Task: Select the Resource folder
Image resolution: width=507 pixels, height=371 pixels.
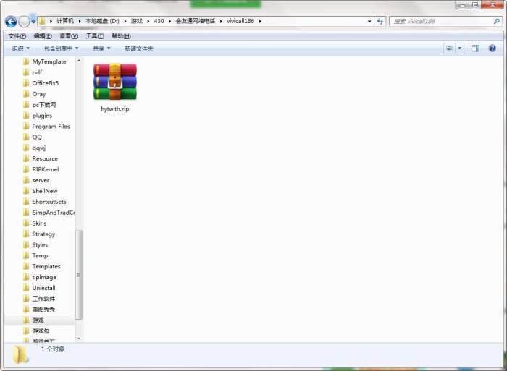Action: pos(45,158)
